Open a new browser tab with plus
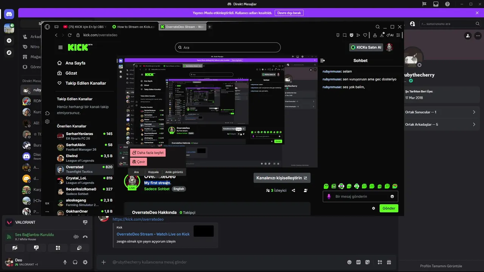The height and width of the screenshot is (272, 484). [x=209, y=27]
